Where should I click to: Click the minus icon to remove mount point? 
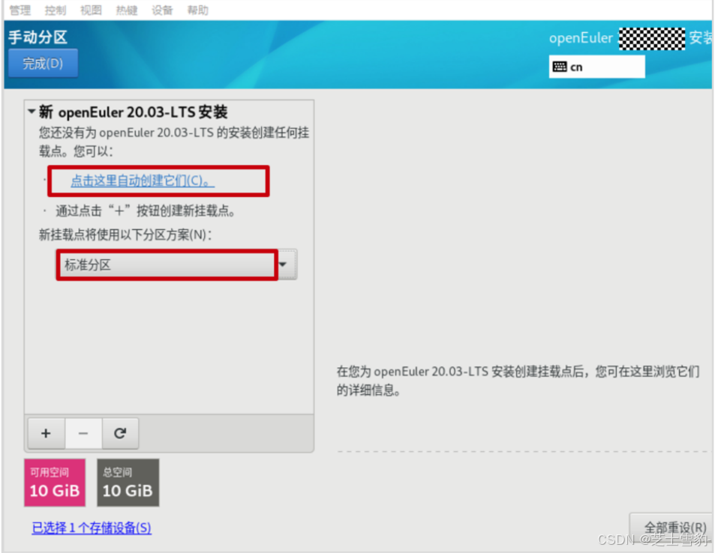83,433
